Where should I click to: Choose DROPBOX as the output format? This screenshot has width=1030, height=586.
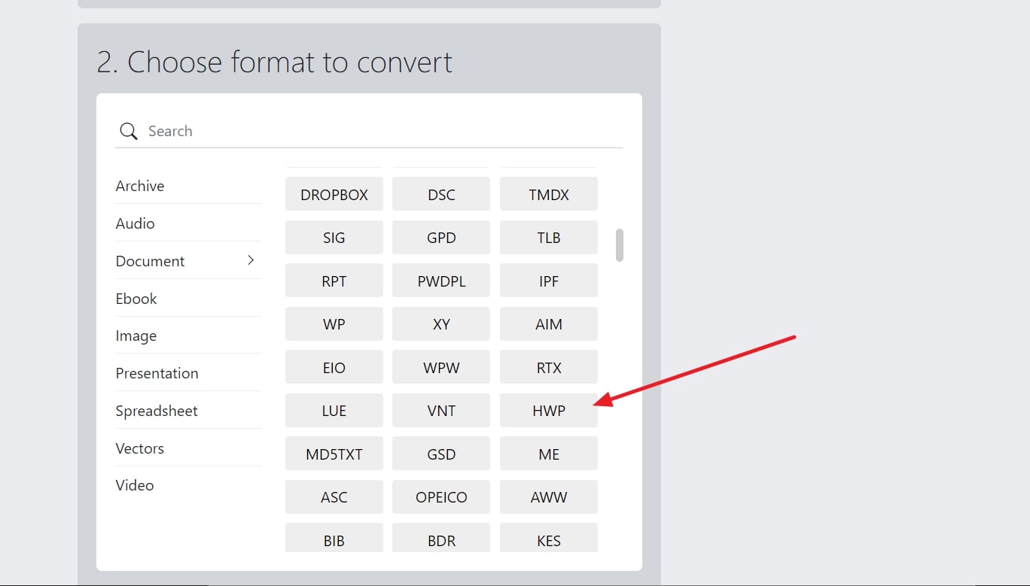pos(334,193)
